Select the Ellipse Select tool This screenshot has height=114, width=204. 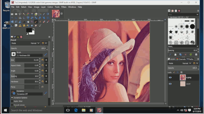click(16, 14)
